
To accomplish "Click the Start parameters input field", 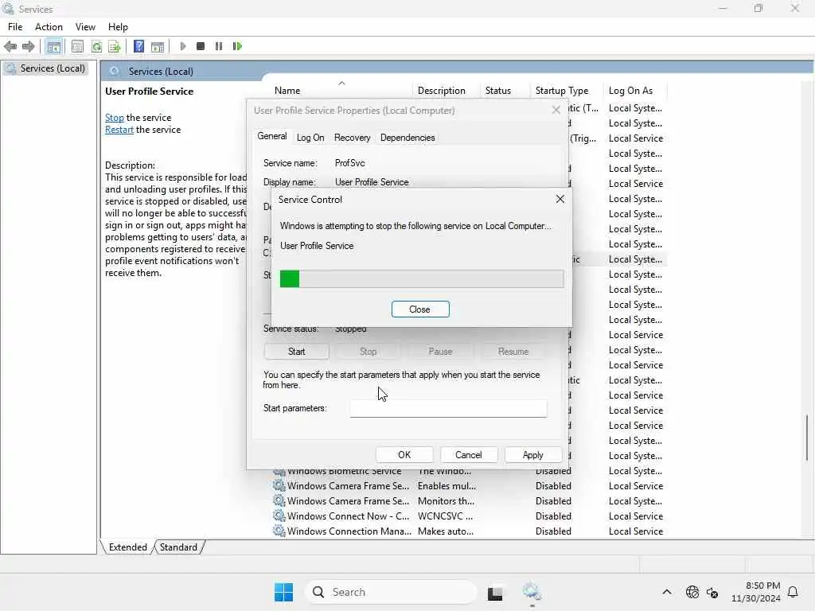I will pyautogui.click(x=448, y=408).
